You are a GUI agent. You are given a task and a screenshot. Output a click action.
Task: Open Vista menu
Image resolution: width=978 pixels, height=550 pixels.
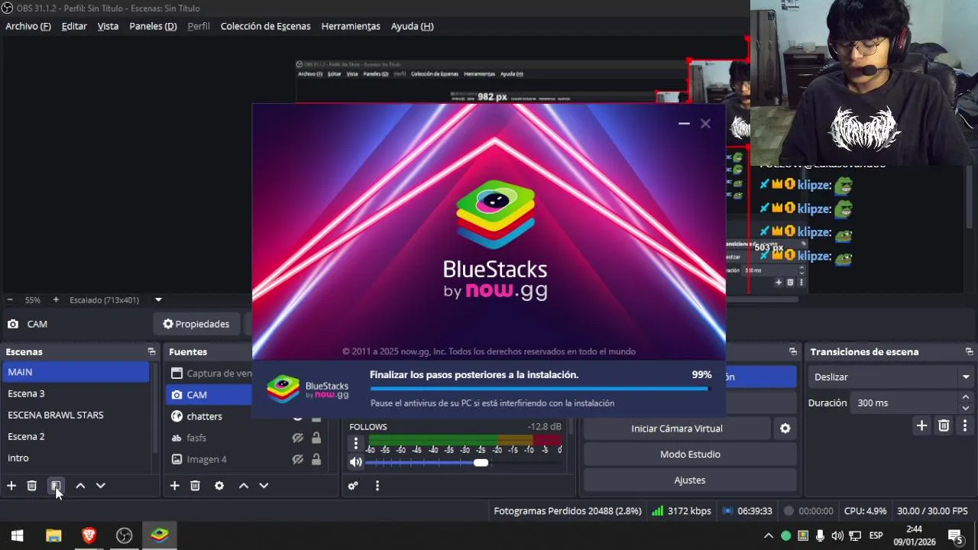pyautogui.click(x=108, y=26)
